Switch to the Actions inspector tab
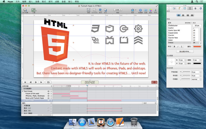 pos(195,8)
